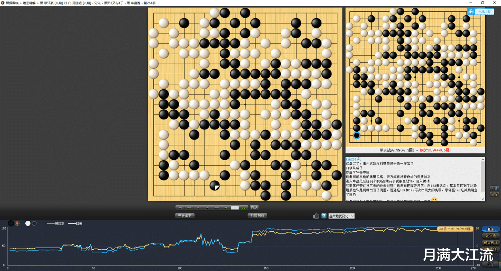This screenshot has height=271, width=501.
Task: Jump to the first move of the game
Action: (180, 207)
